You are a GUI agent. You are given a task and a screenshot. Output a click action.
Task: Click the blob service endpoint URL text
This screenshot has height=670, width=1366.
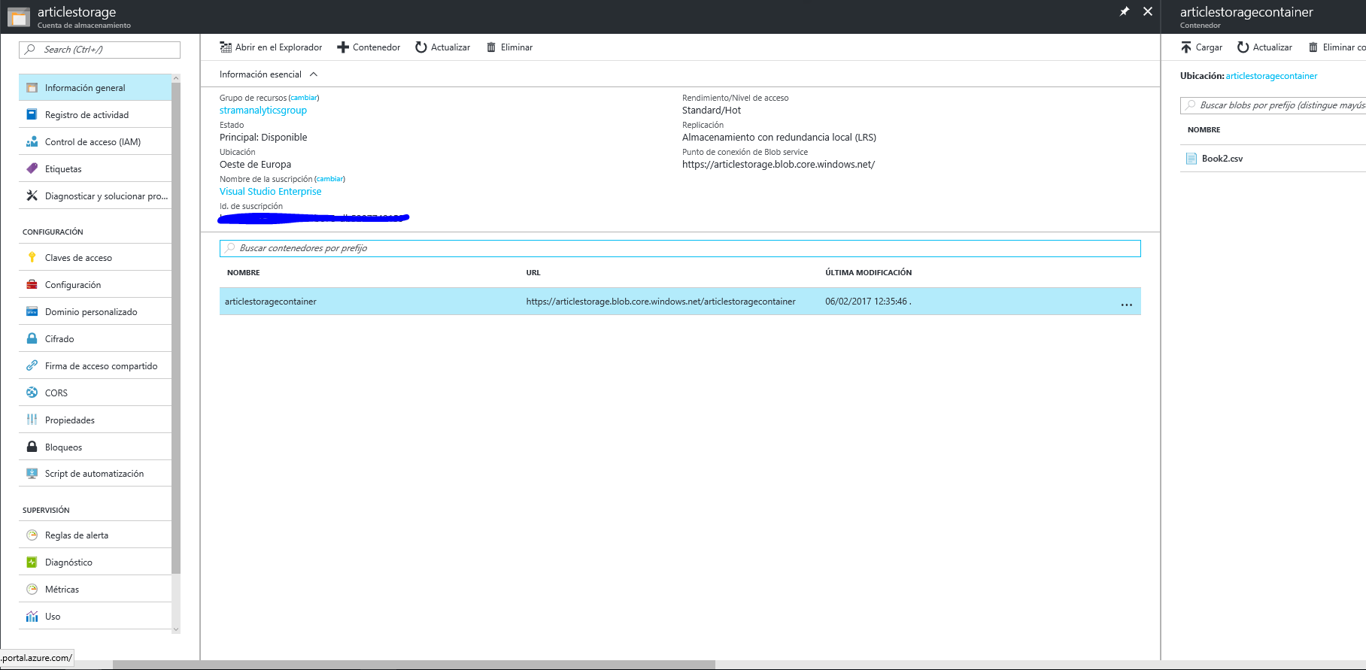(779, 165)
